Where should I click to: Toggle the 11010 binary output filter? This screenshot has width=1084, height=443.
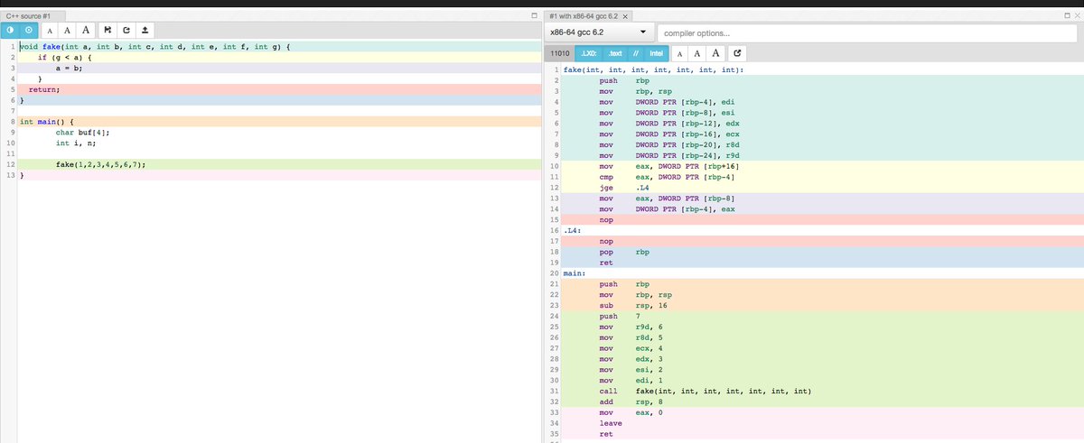[560, 54]
